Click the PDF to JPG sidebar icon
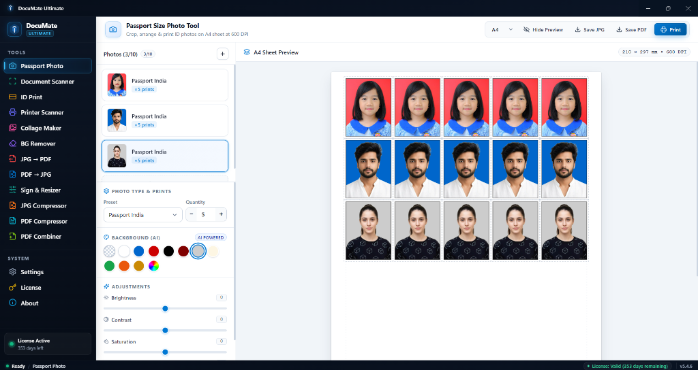The image size is (698, 370). [x=12, y=175]
